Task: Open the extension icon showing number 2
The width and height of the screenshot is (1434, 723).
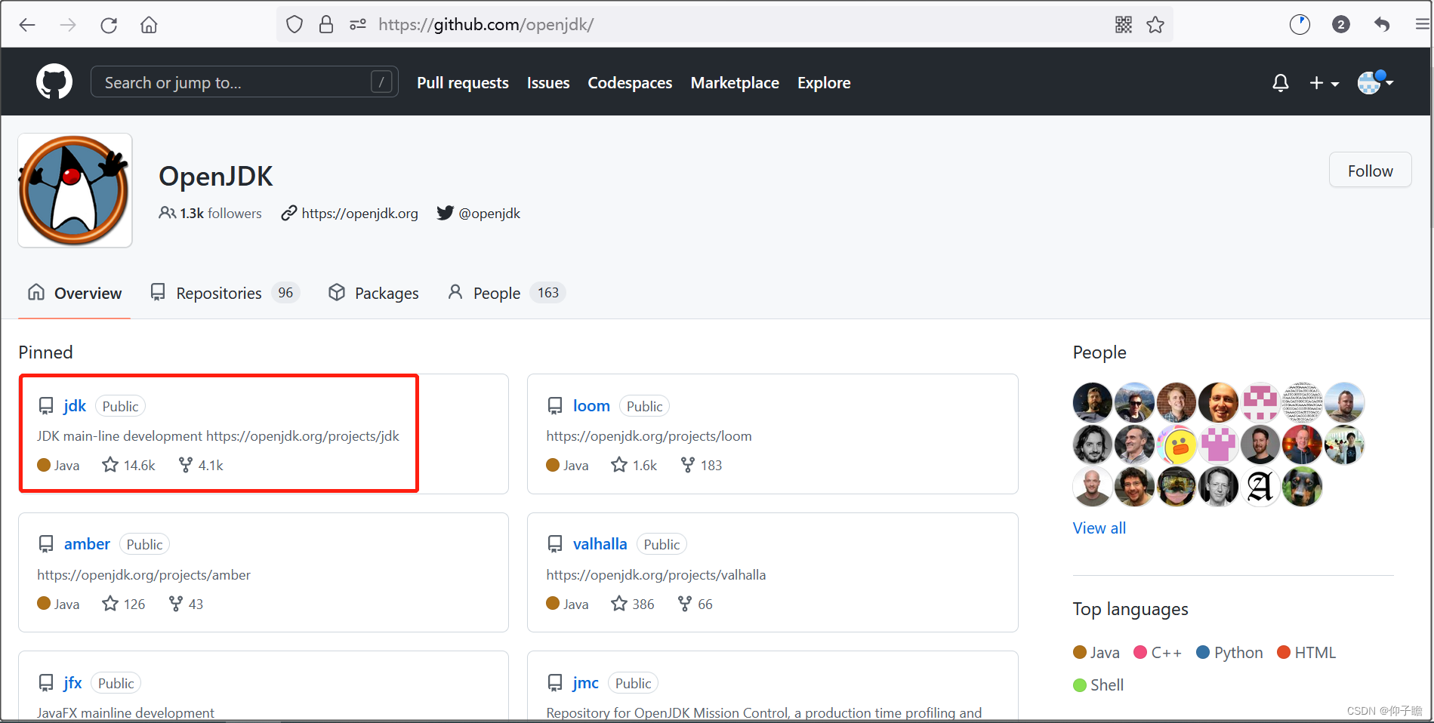Action: coord(1341,25)
